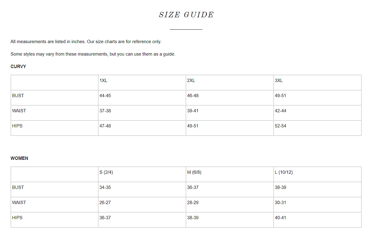This screenshot has height=240, width=371.
Task: Click the 40-41 hips measurement cell
Action: [281, 218]
